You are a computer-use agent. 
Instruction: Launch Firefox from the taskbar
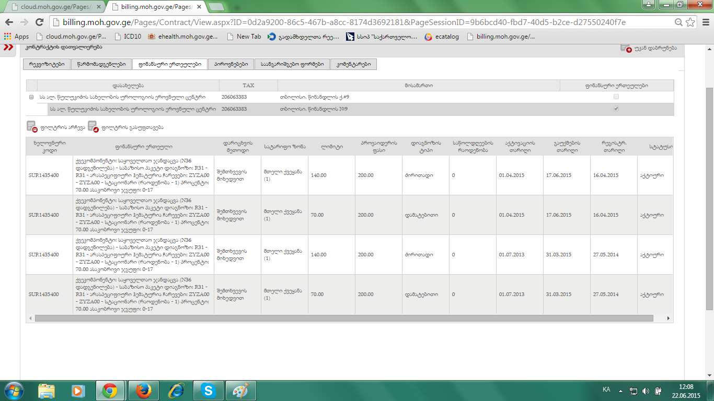point(143,391)
